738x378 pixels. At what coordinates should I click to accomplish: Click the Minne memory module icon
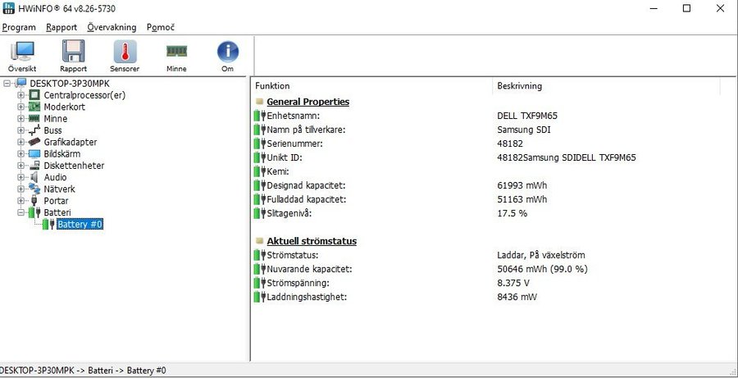176,51
